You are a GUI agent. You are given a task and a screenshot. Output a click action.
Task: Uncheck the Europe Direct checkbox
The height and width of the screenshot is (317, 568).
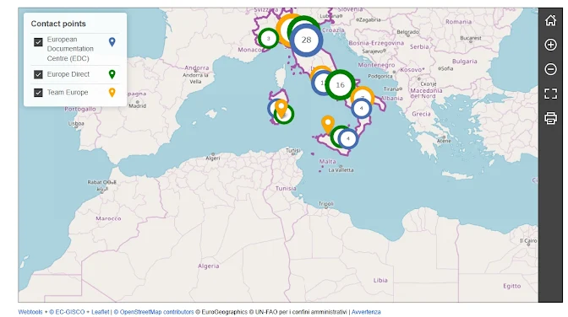38,74
